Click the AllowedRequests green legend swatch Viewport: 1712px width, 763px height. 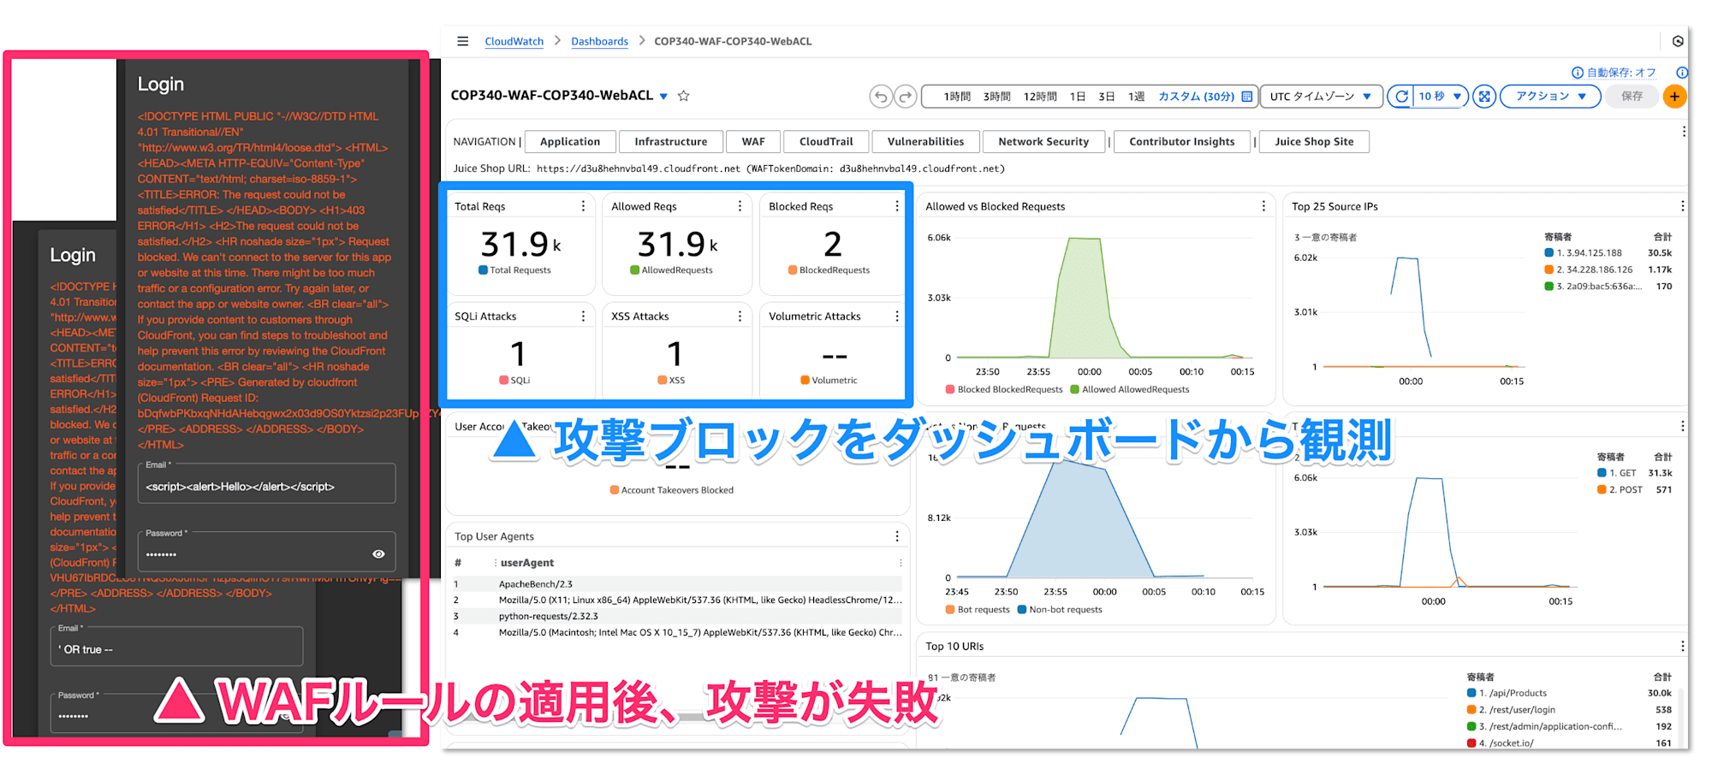(634, 270)
